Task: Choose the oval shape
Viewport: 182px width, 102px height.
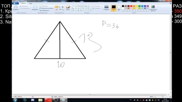Action: pos(78,6)
